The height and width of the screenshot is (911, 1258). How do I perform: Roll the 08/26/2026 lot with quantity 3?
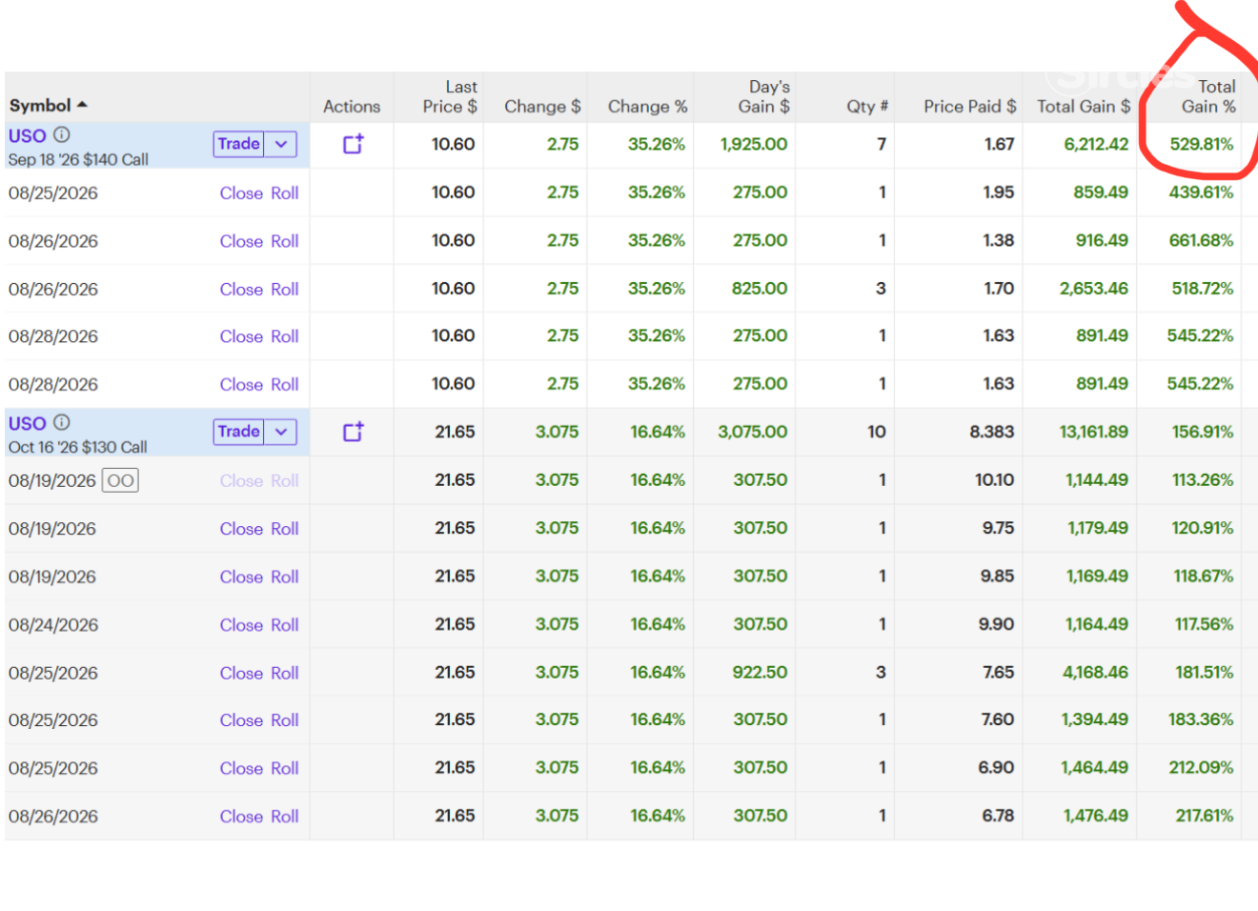(285, 289)
